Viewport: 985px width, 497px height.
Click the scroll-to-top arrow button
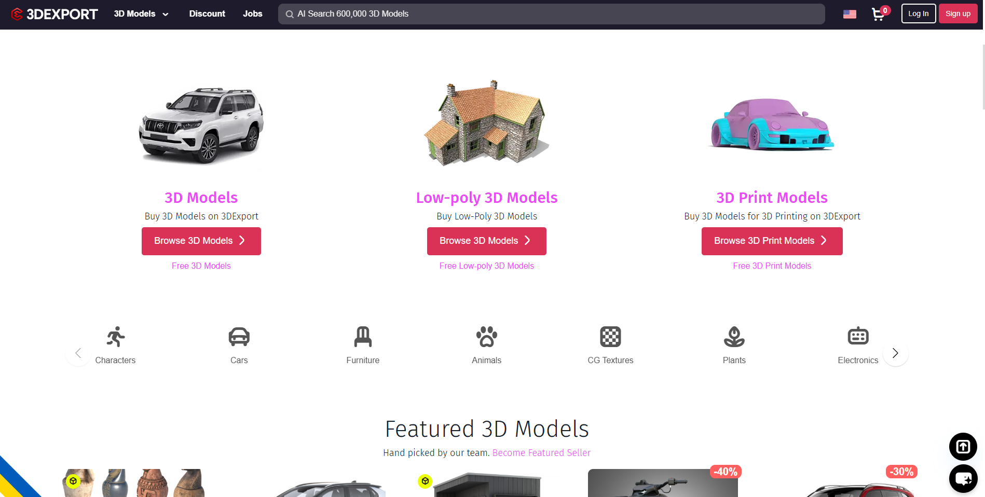tap(963, 447)
